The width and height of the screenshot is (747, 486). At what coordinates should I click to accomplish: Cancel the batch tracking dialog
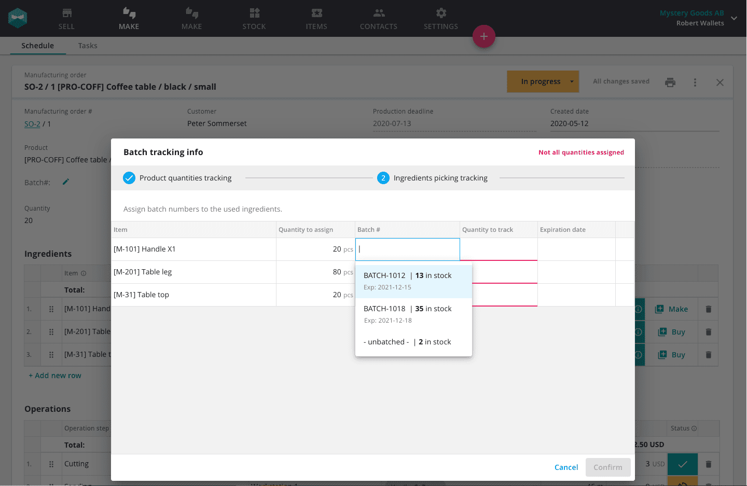click(x=566, y=467)
